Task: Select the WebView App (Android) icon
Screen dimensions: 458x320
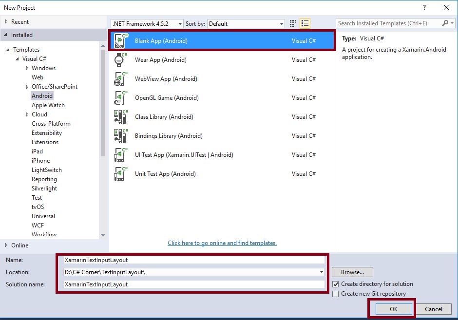Action: [121, 79]
